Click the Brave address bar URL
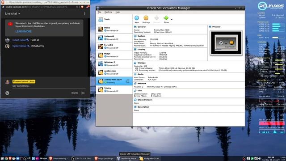This screenshot has height=161, width=286. [x=37, y=7]
